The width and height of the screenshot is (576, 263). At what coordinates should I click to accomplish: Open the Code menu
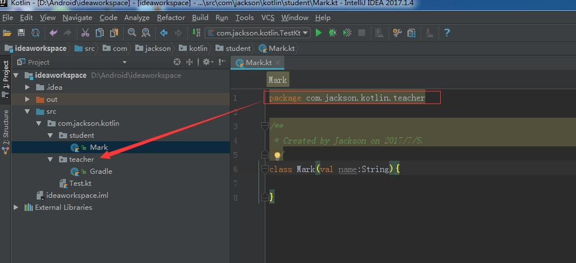(108, 18)
